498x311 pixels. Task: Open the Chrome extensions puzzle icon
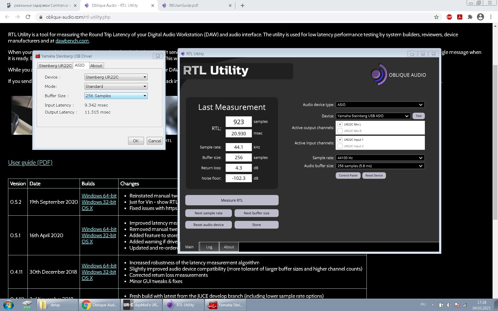(x=470, y=17)
